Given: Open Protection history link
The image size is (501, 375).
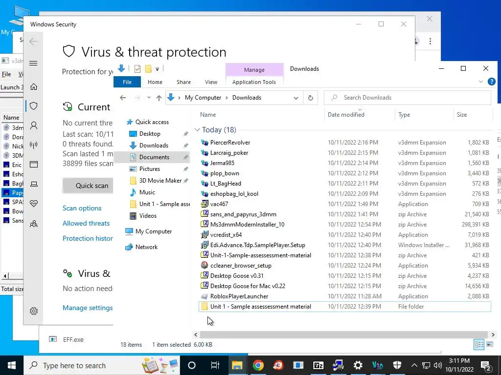Looking at the screenshot, I should coord(88,238).
